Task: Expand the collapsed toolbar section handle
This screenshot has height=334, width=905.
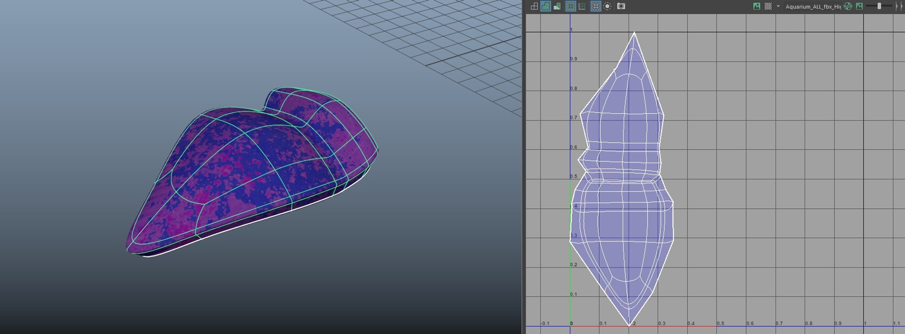Action: (898, 6)
